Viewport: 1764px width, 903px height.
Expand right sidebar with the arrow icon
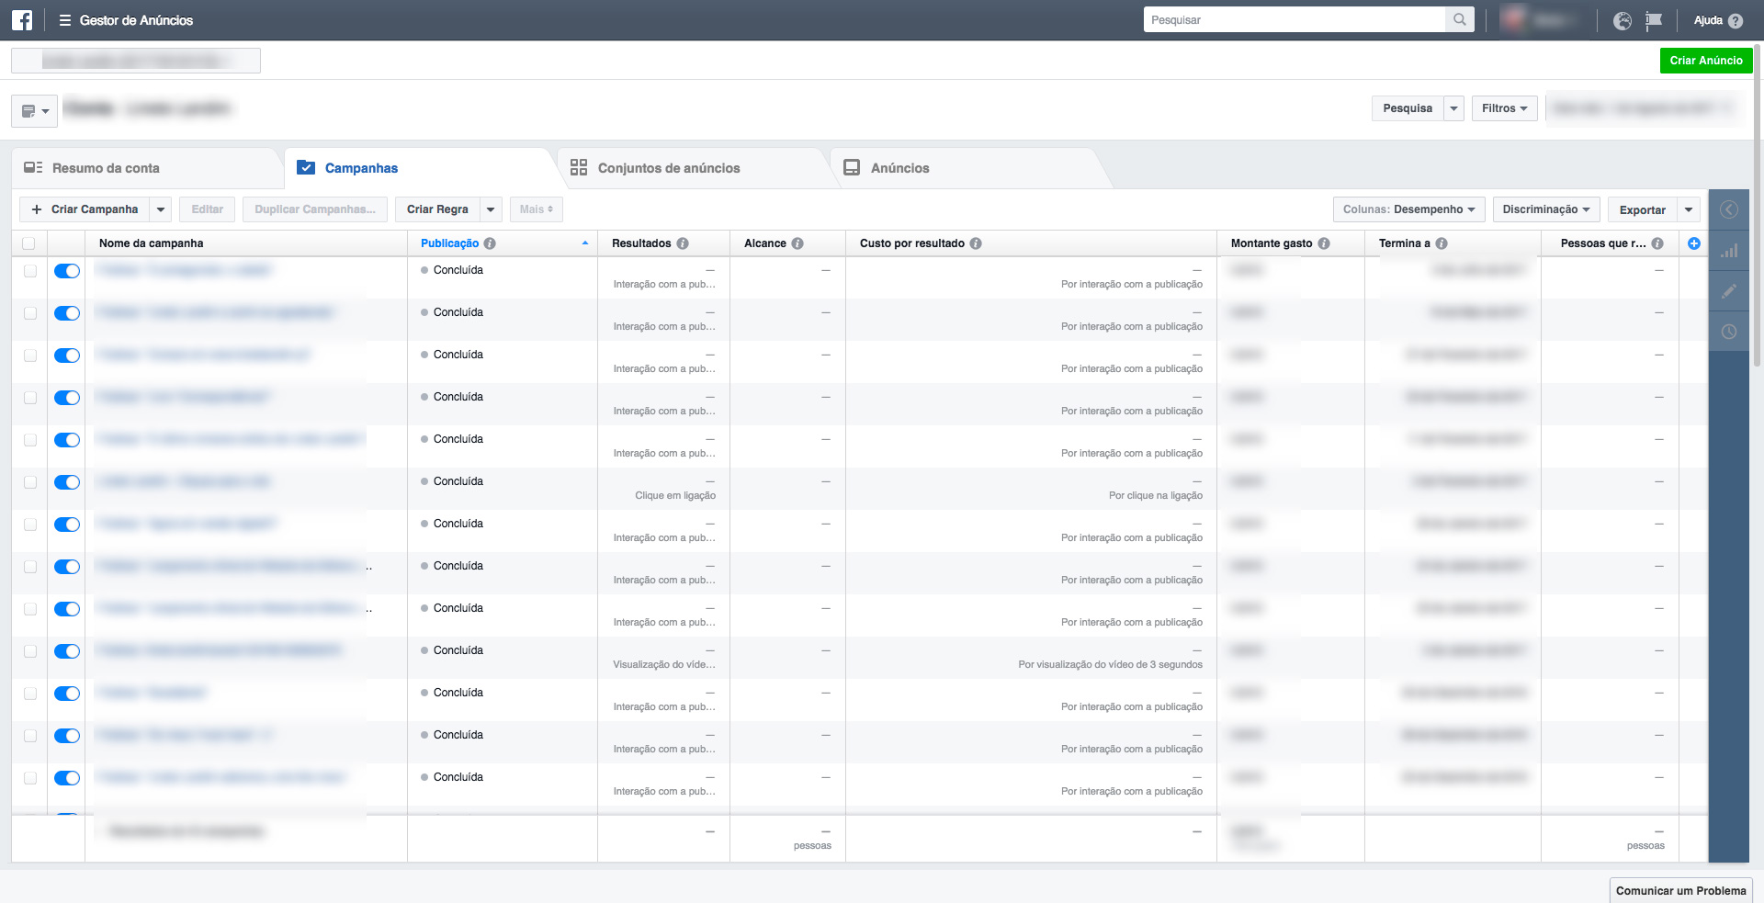click(x=1729, y=210)
